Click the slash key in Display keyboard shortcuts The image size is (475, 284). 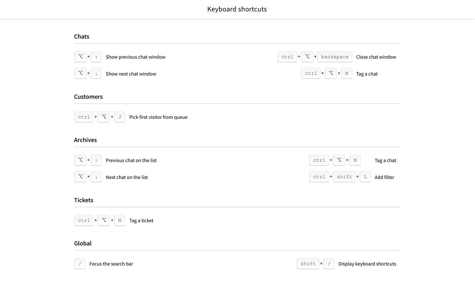(x=329, y=264)
